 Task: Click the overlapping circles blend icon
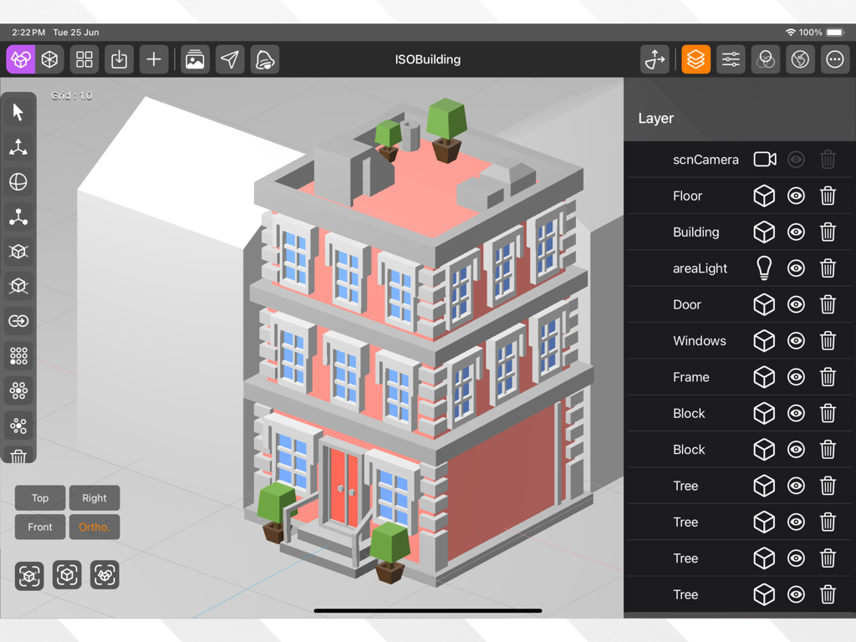pyautogui.click(x=765, y=59)
